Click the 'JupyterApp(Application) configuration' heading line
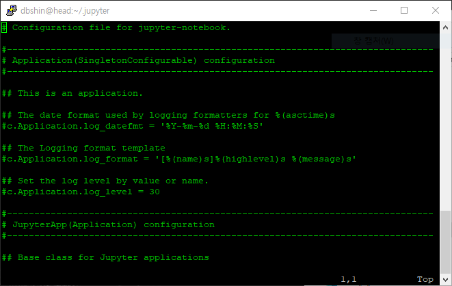 (x=108, y=225)
